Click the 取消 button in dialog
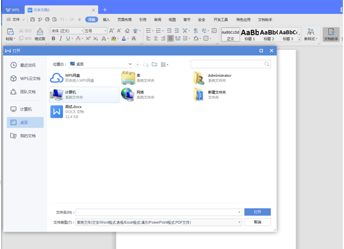 click(257, 222)
